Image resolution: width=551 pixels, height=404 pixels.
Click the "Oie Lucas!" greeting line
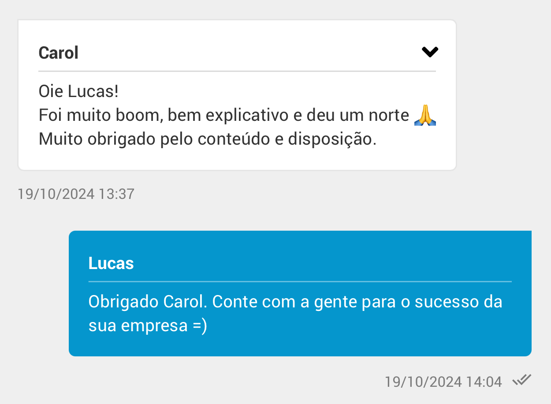click(78, 92)
